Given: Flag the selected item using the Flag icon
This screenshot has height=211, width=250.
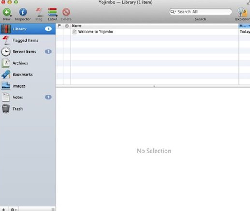Looking at the screenshot, I should [39, 12].
